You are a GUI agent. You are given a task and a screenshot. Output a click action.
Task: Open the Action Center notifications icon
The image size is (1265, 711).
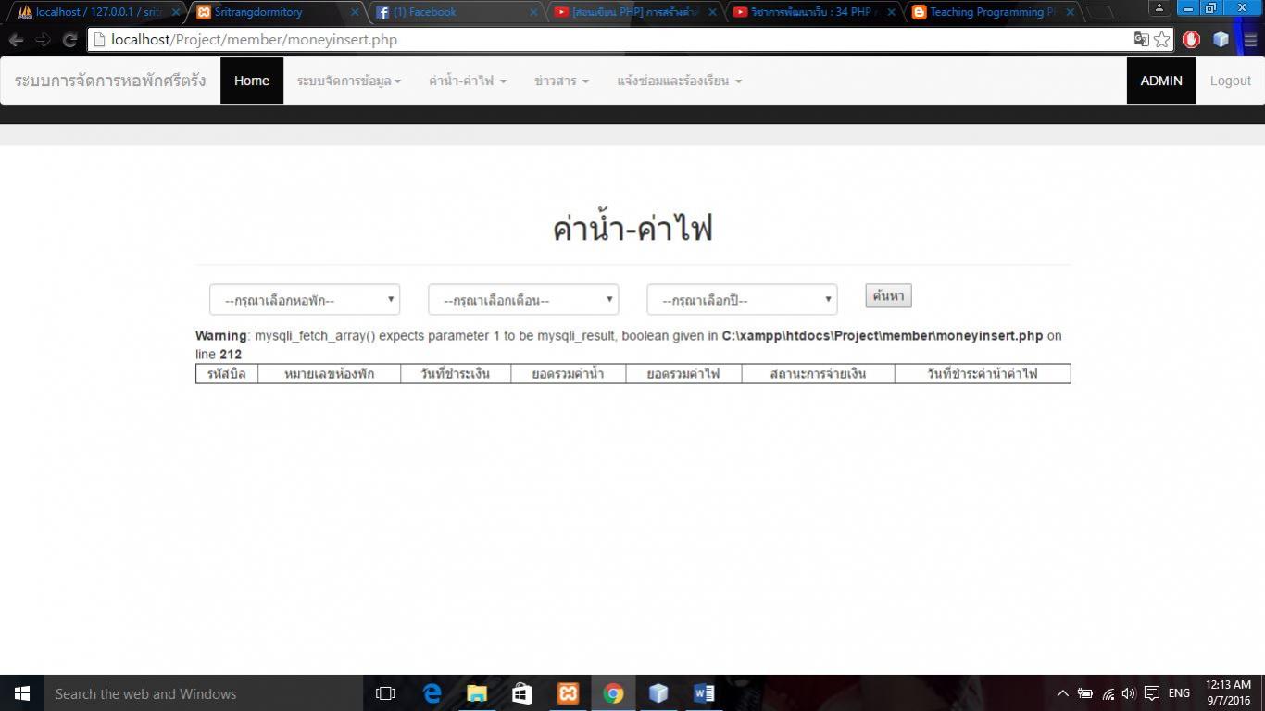[x=1152, y=693]
